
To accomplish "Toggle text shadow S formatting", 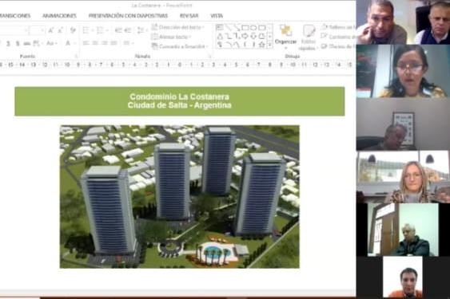I will click(x=18, y=44).
